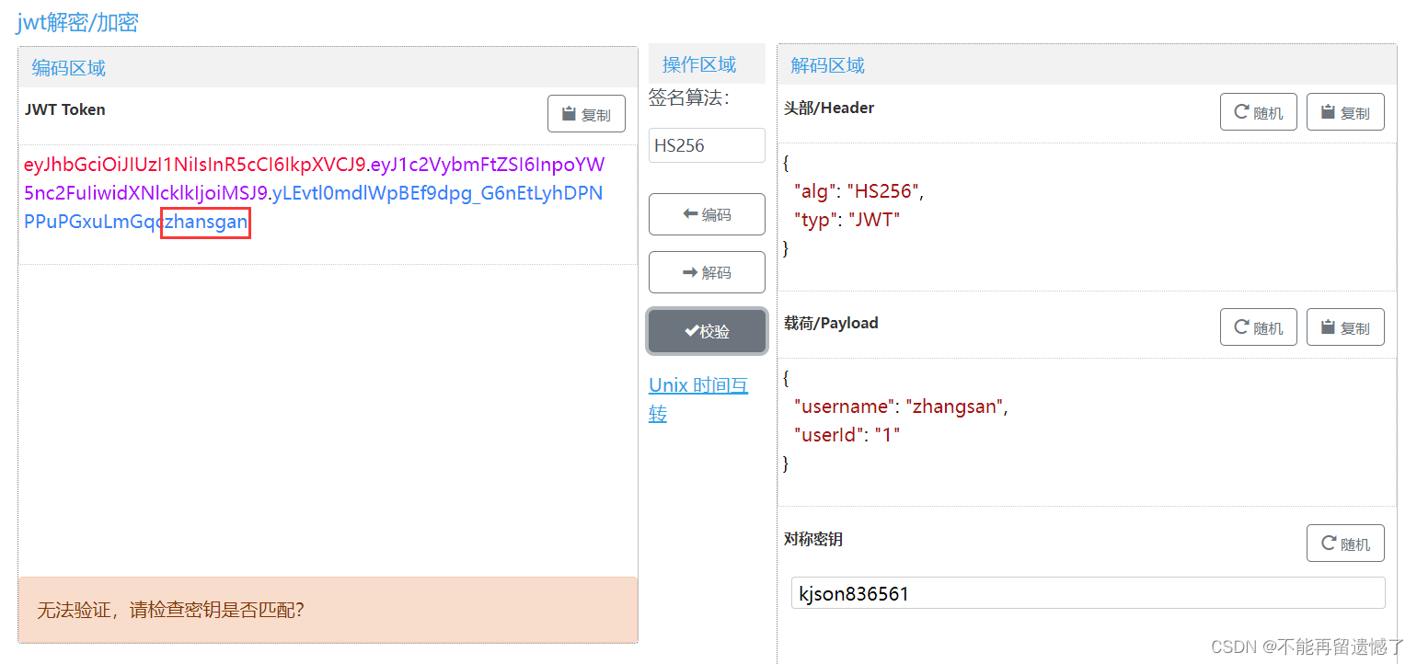Screen dimensions: 1417x664
Task: Click the 头部/Header section label
Action: (829, 108)
